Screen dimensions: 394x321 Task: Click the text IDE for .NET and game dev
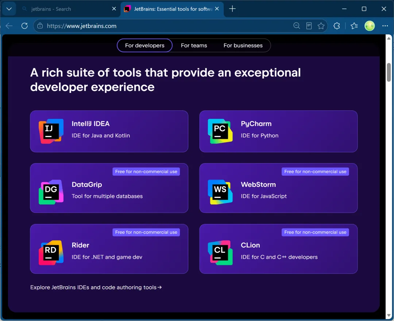click(107, 257)
